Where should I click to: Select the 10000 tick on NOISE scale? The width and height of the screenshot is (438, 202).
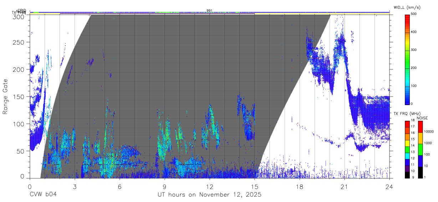[429, 131]
